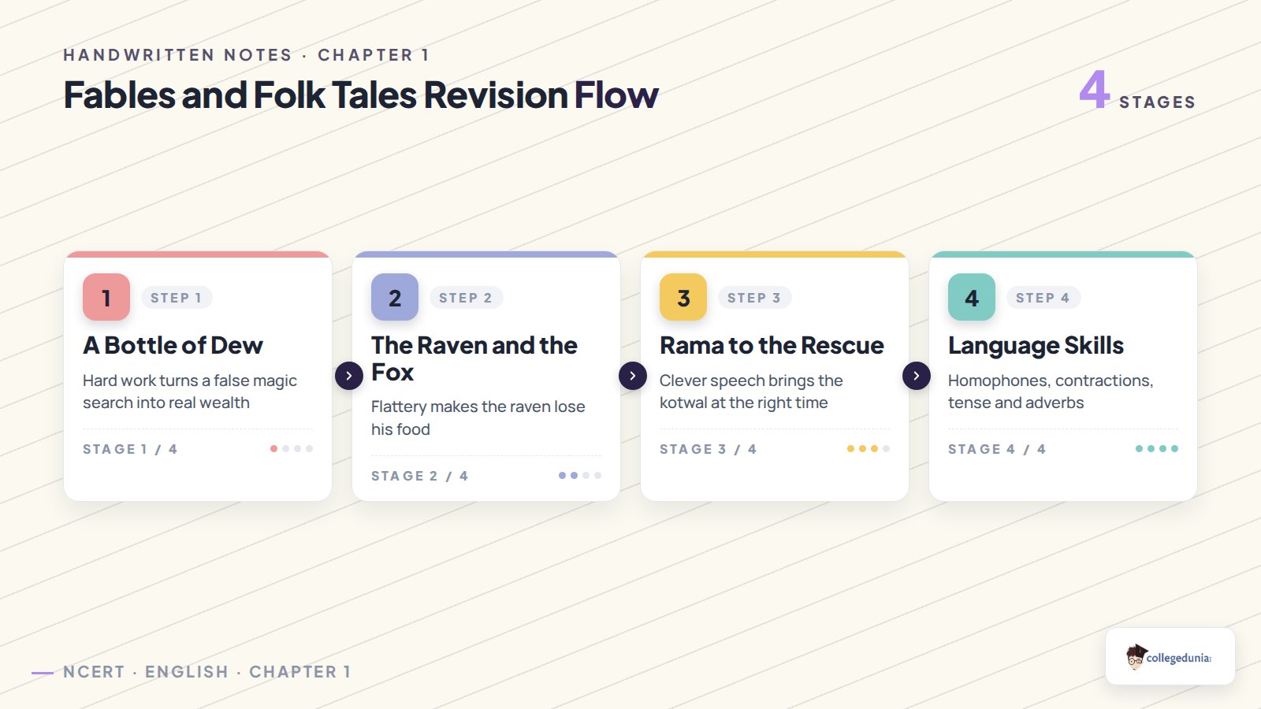Viewport: 1261px width, 709px height.
Task: Click the pink number 1 badge
Action: pyautogui.click(x=106, y=297)
